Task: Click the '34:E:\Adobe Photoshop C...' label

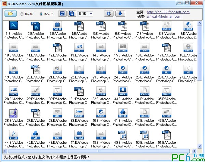Action: point(145,101)
